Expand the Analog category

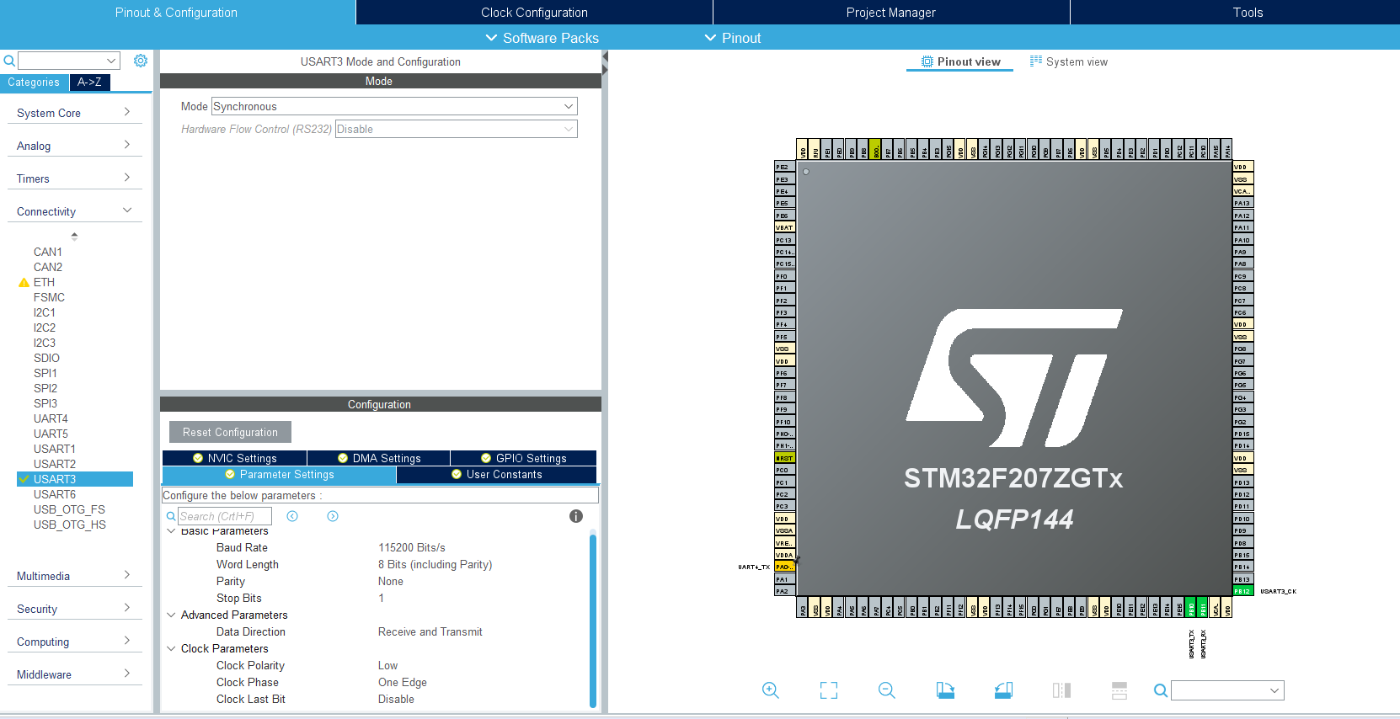[74, 146]
